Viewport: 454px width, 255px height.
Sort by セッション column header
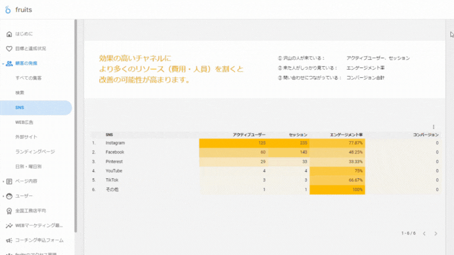click(298, 135)
